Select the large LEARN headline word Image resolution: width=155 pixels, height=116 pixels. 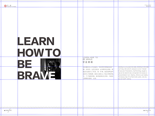tap(36, 41)
